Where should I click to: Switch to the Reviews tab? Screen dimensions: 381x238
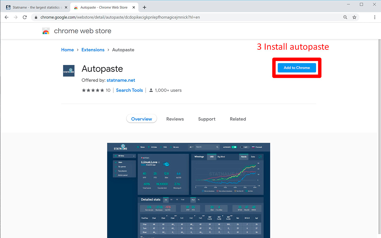[x=175, y=119]
